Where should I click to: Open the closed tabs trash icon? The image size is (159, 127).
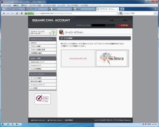(x=155, y=9)
